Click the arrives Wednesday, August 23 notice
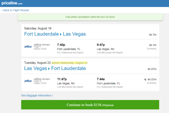Viewport: 169px width, 113px height. click(x=69, y=63)
